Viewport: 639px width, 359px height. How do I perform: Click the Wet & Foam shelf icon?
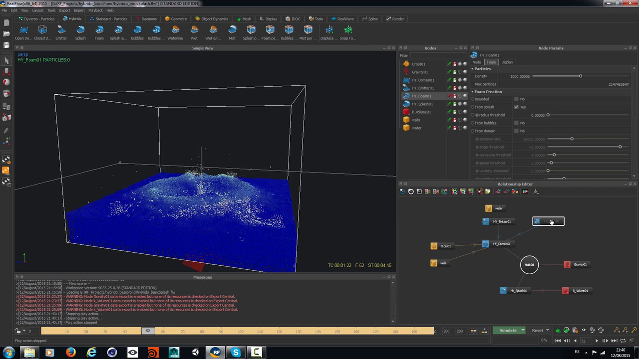213,32
